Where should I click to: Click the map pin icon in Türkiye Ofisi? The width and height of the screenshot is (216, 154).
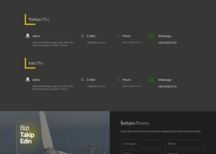click(28, 36)
